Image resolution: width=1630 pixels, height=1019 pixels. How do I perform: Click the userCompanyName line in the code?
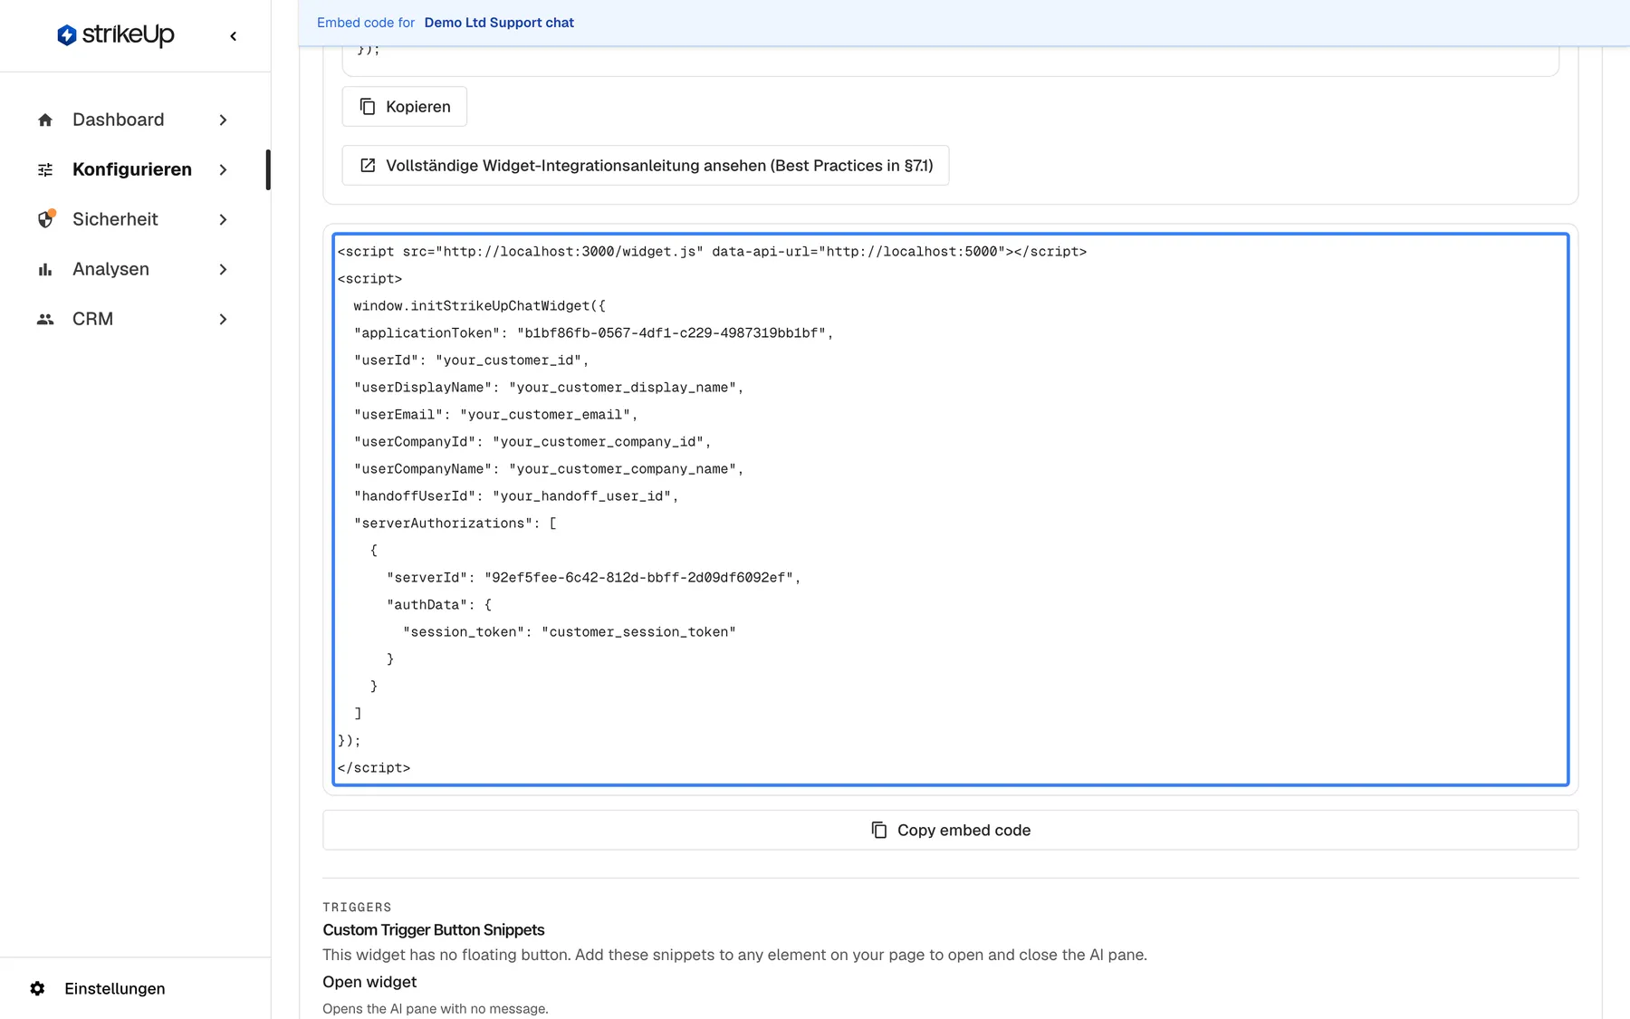click(x=549, y=469)
